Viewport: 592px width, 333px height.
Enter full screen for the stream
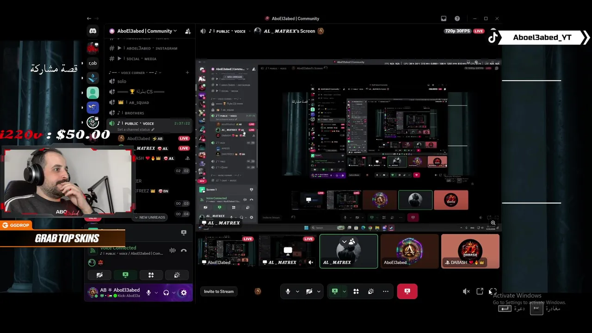(493, 291)
